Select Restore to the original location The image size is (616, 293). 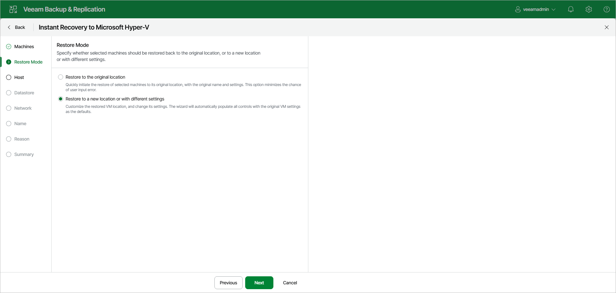coord(61,77)
